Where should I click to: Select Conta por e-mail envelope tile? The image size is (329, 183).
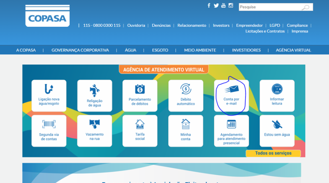pos(231,95)
